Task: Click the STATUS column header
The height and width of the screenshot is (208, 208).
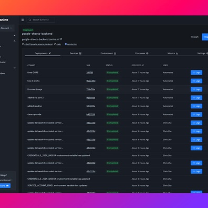Action: pos(109,65)
